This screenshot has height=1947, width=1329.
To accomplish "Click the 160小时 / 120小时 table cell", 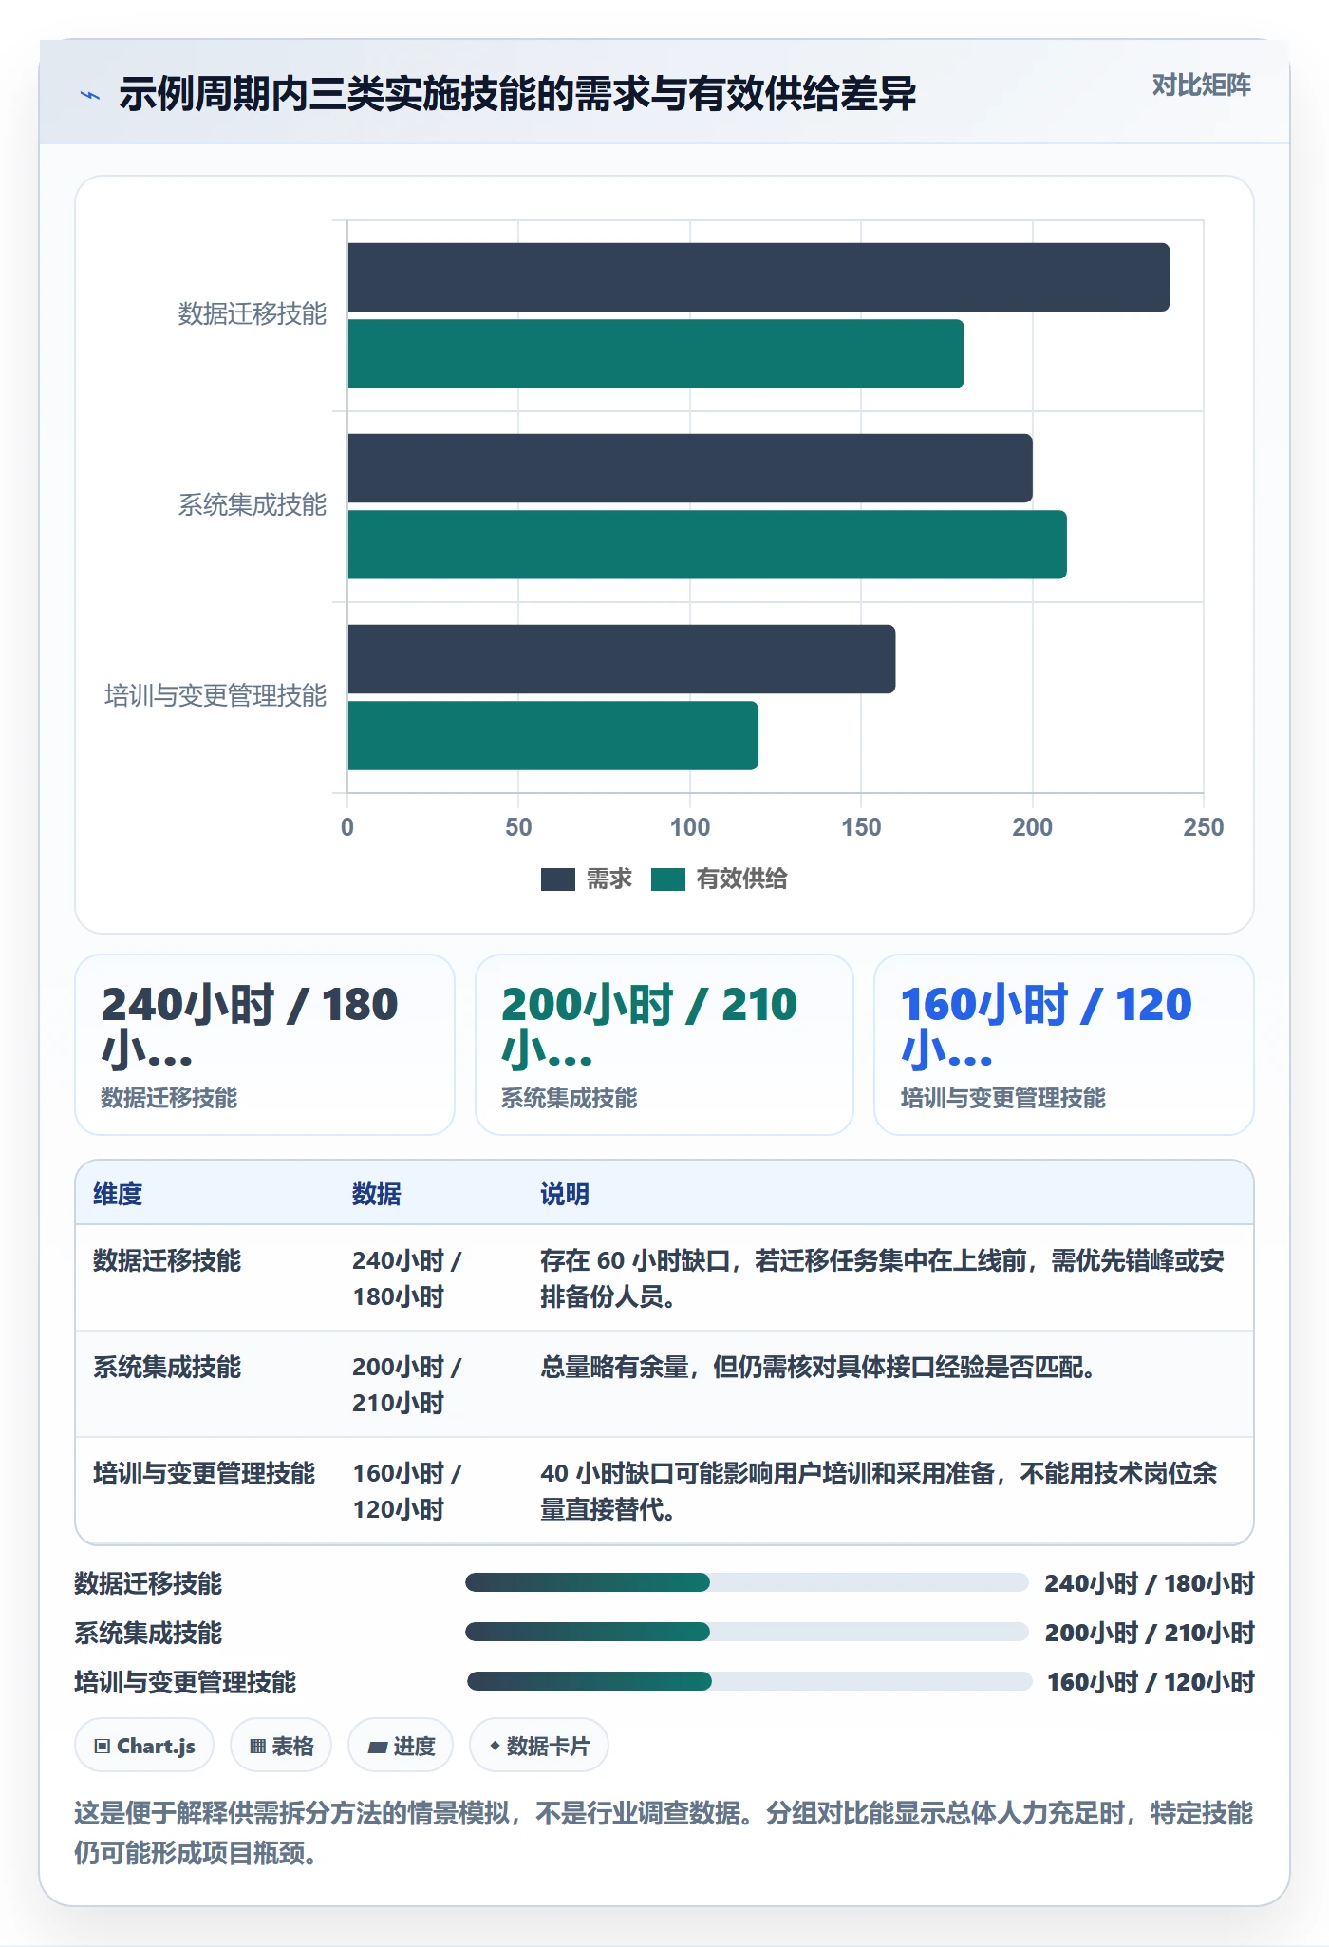I will tap(407, 1491).
